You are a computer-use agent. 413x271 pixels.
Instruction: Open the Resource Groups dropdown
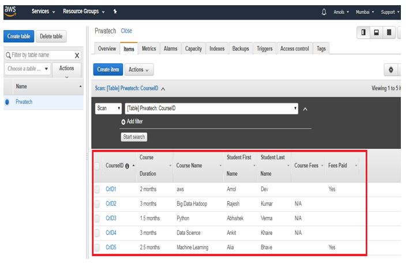coord(84,12)
